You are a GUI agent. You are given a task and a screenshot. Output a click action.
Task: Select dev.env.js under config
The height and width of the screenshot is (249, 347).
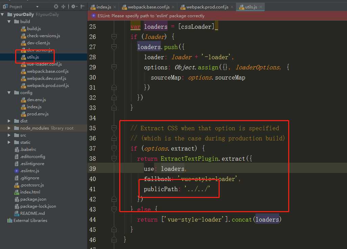click(x=36, y=100)
